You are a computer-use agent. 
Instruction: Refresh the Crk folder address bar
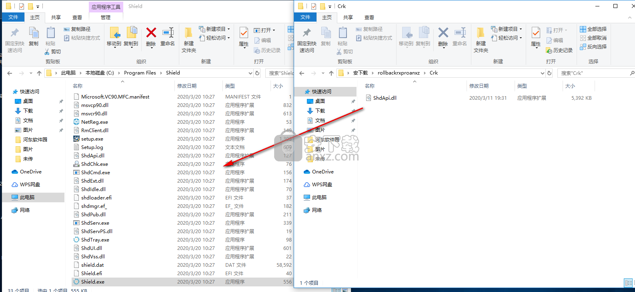pyautogui.click(x=549, y=73)
